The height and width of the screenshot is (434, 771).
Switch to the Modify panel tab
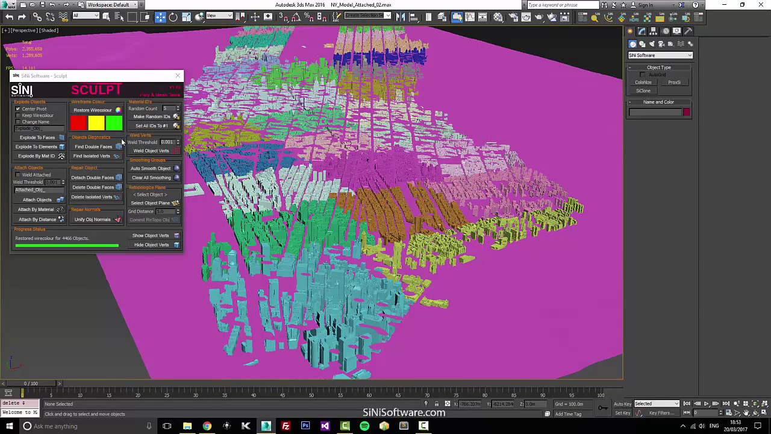coord(641,31)
